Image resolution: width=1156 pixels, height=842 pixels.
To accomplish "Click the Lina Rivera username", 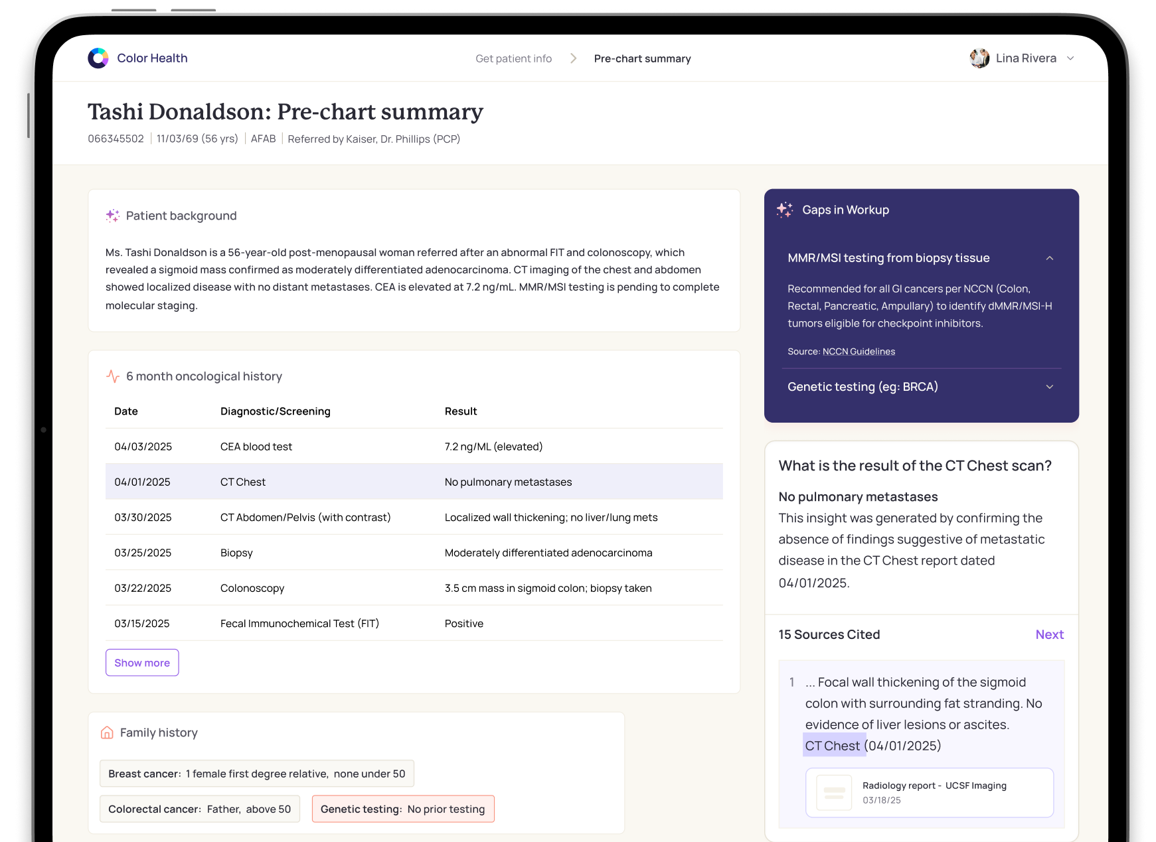I will 1026,58.
